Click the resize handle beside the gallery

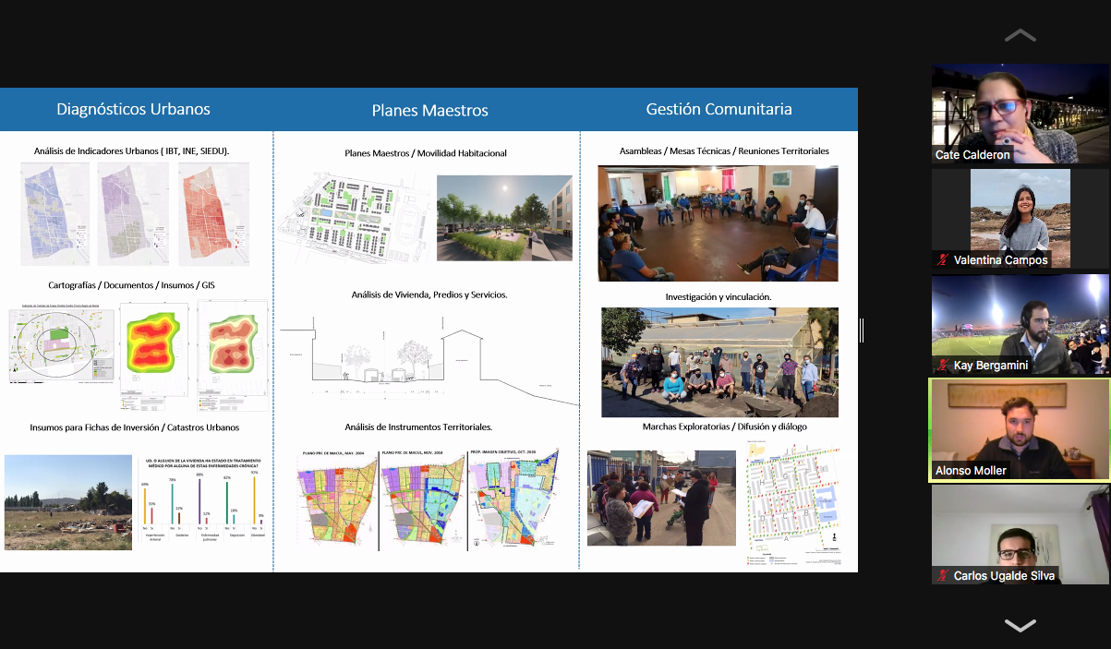click(x=862, y=331)
